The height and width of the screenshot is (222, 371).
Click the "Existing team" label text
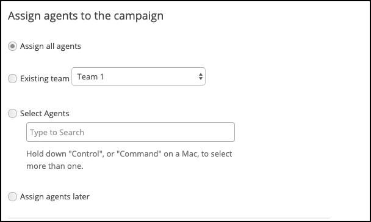pyautogui.click(x=45, y=78)
